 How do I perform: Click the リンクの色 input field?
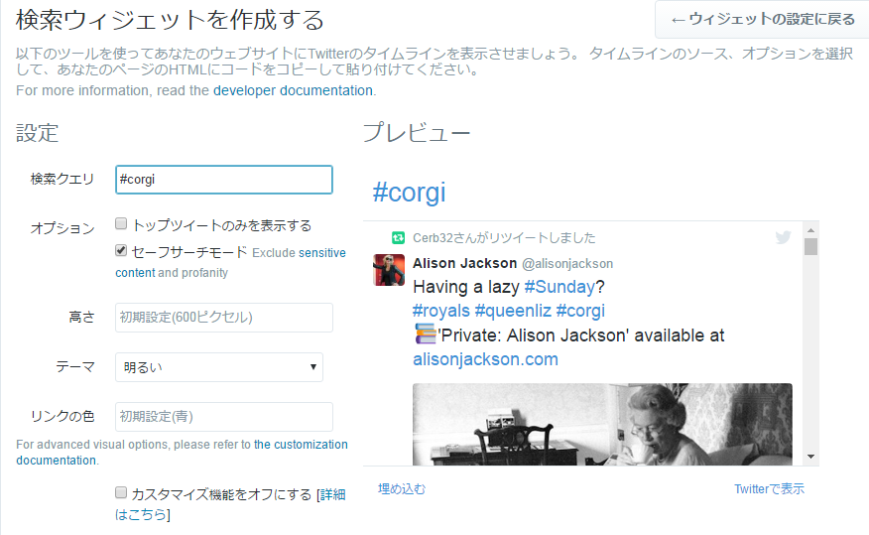click(223, 417)
